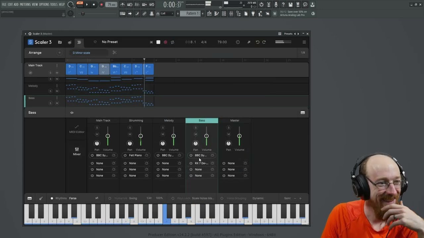Skip to start in Scaler transport

pos(151,42)
